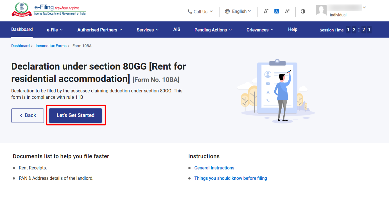Go to the Help menu item
This screenshot has height=203, width=389.
293,29
